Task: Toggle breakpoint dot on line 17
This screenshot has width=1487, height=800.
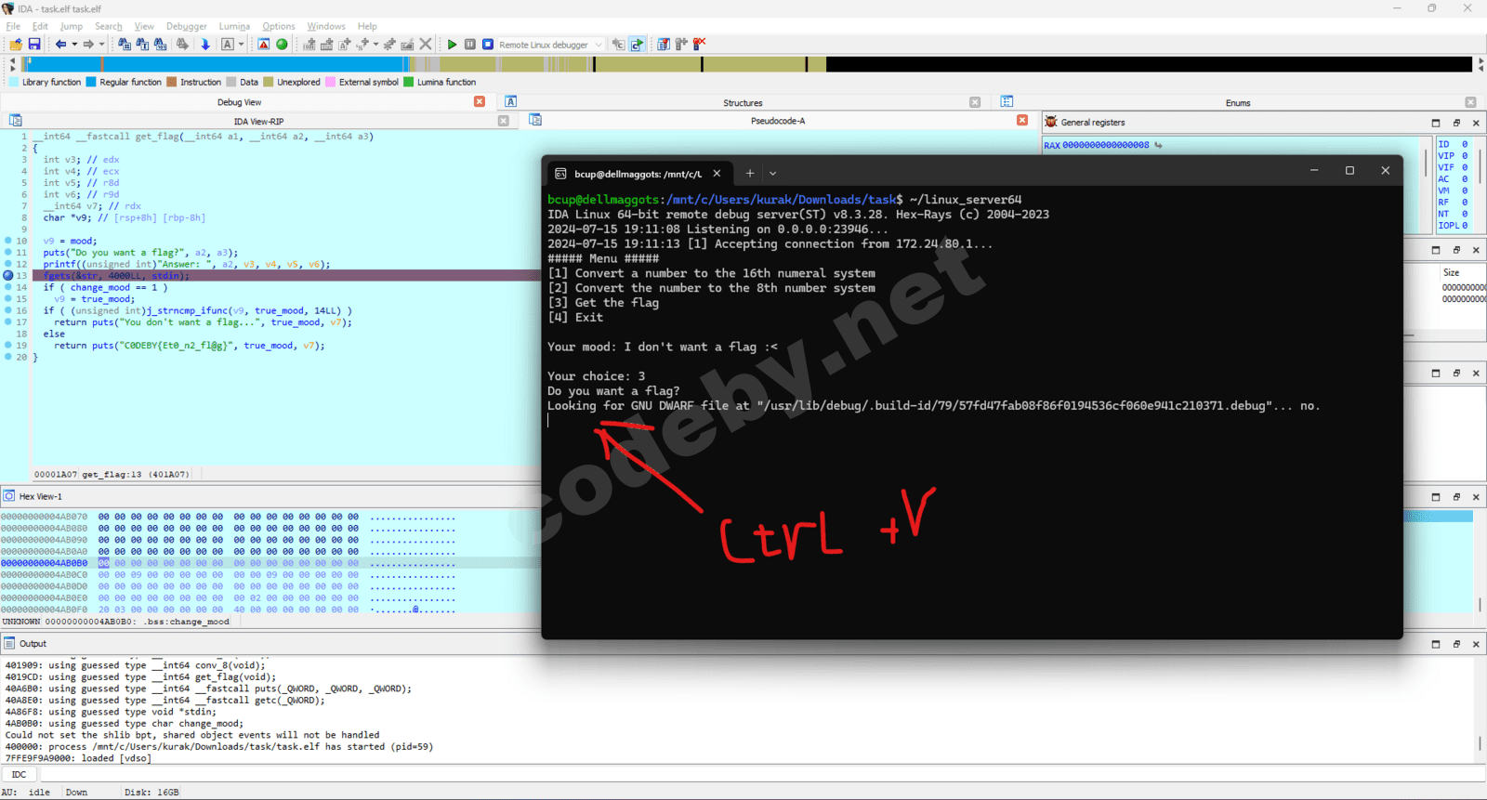Action: (x=8, y=322)
